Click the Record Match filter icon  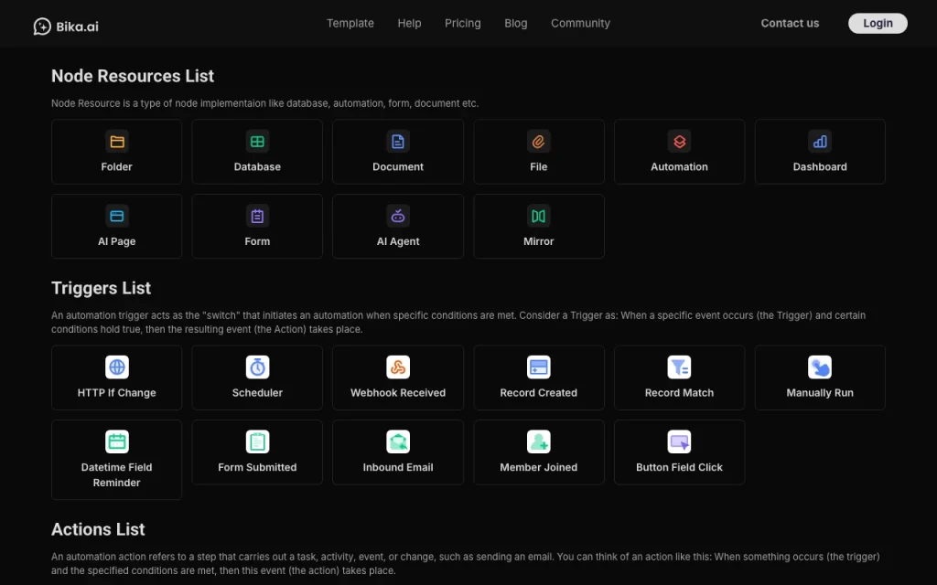[680, 367]
